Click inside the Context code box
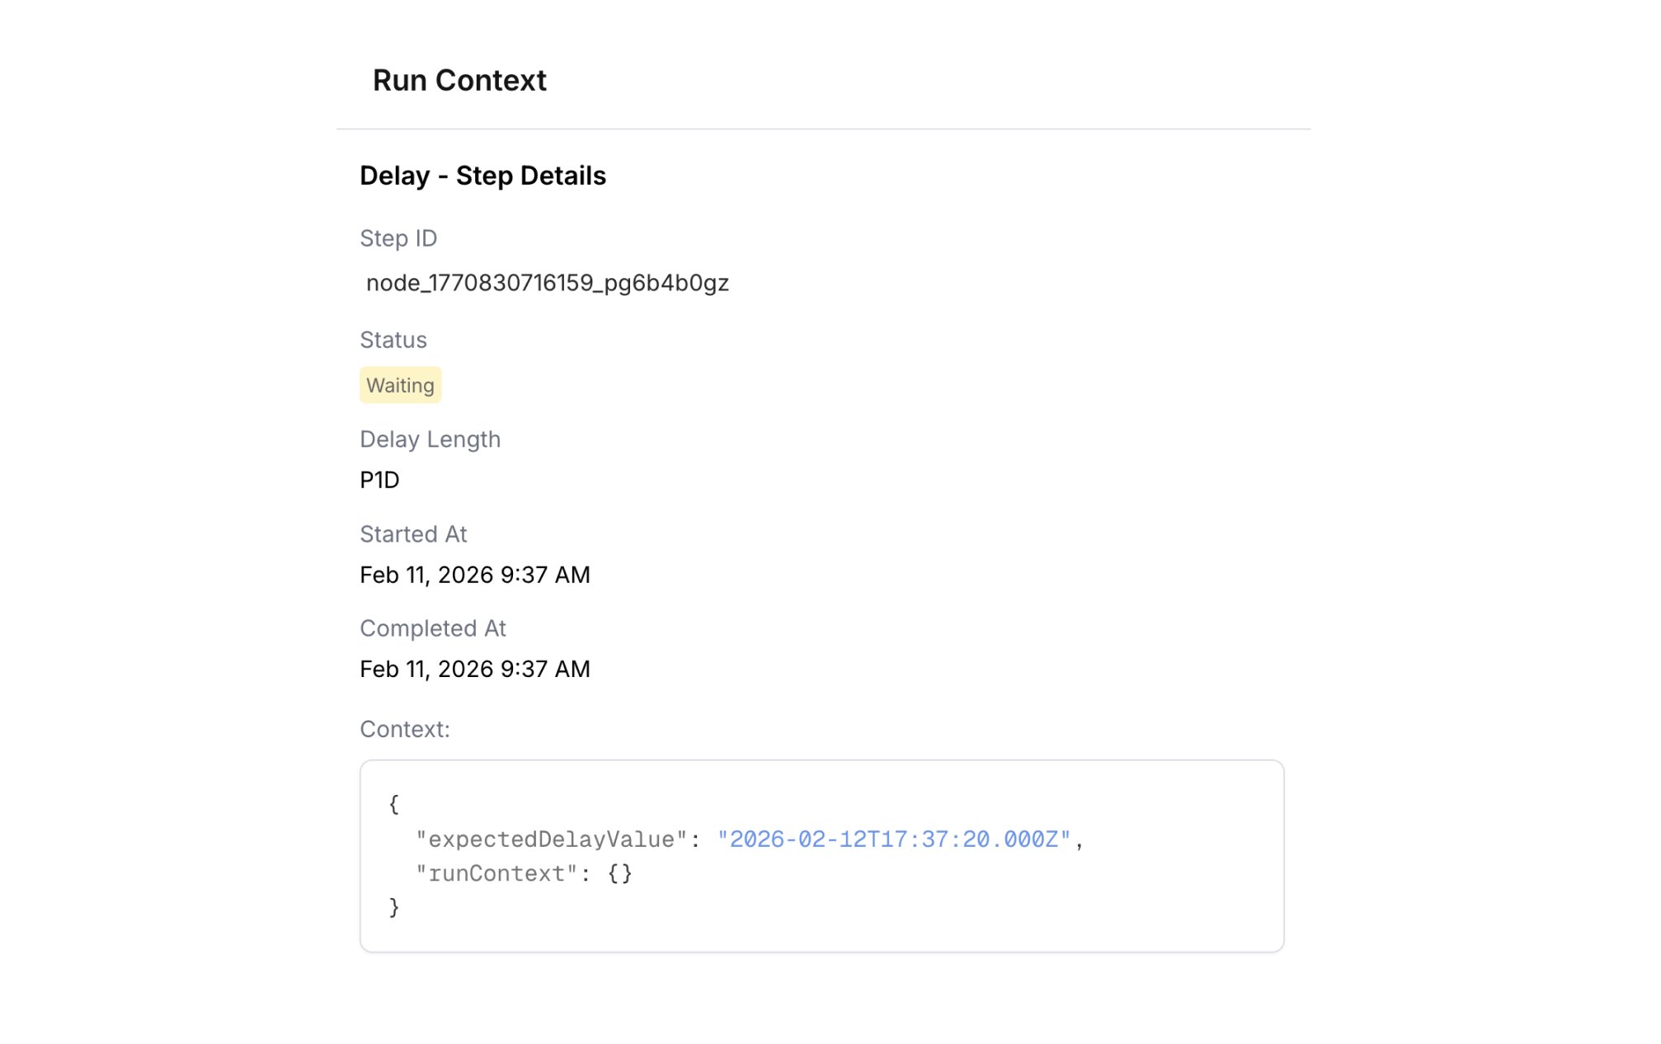1661x1044 pixels. (821, 856)
